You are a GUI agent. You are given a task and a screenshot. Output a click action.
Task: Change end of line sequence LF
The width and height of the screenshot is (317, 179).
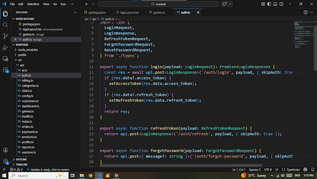(277, 170)
